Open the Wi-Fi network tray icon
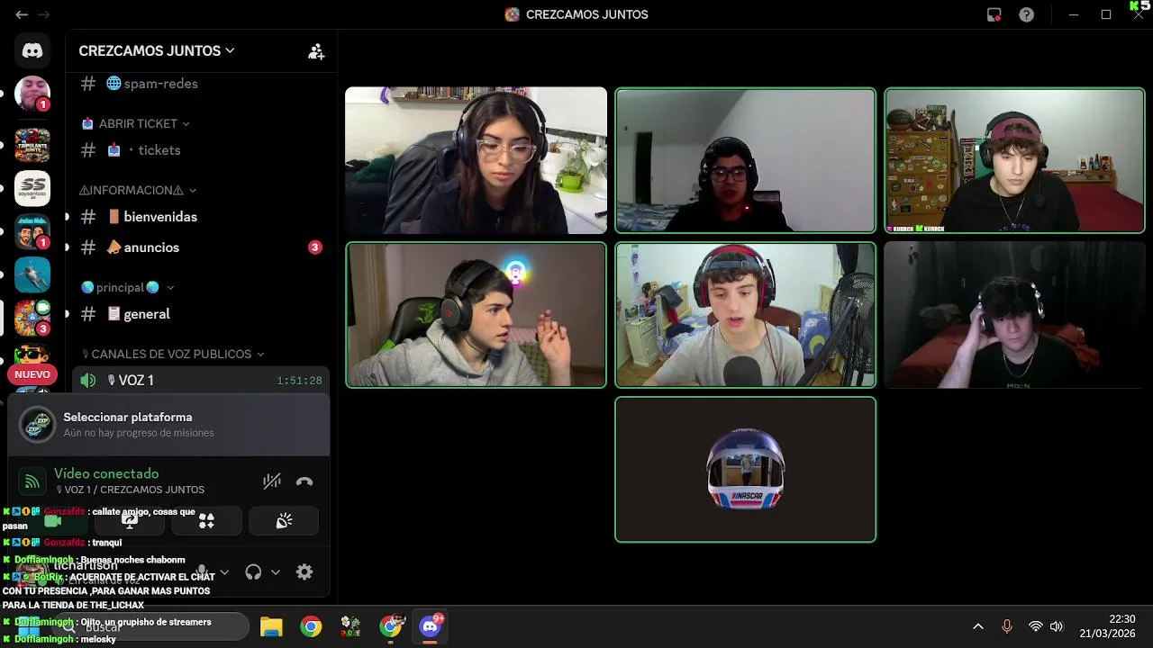Viewport: 1153px width, 648px height. pyautogui.click(x=1036, y=626)
